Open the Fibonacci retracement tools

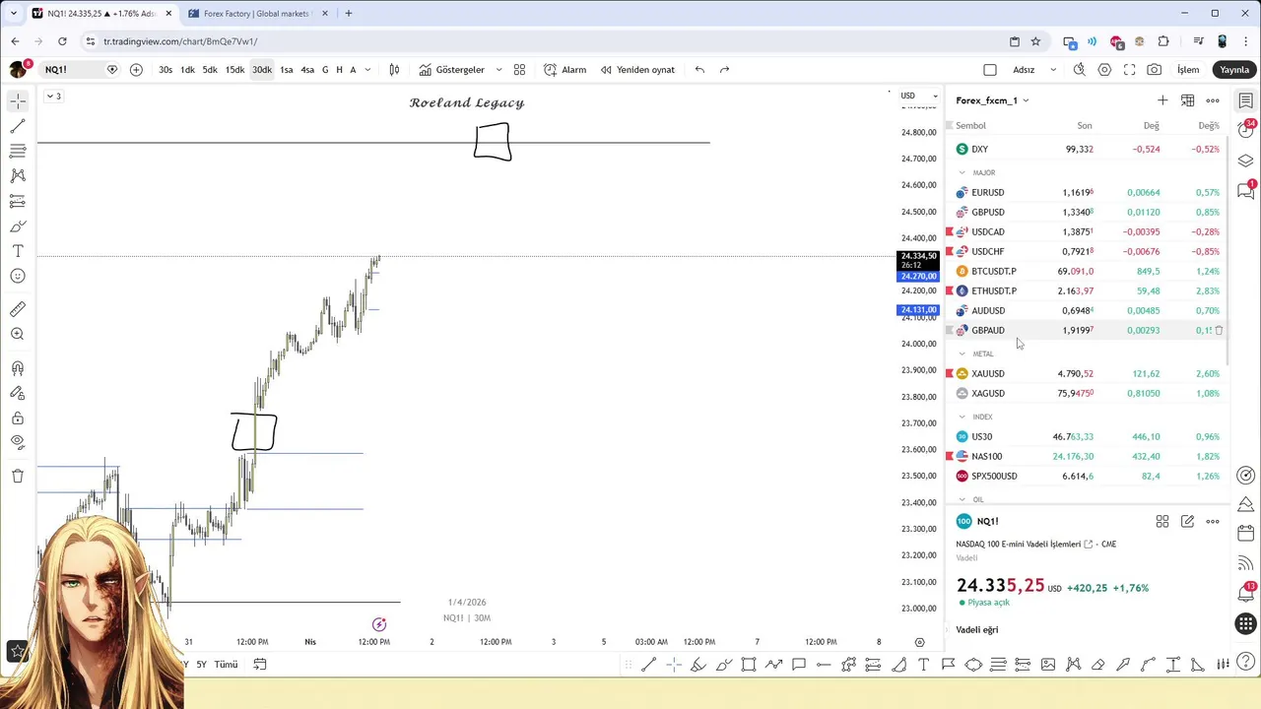tap(18, 151)
